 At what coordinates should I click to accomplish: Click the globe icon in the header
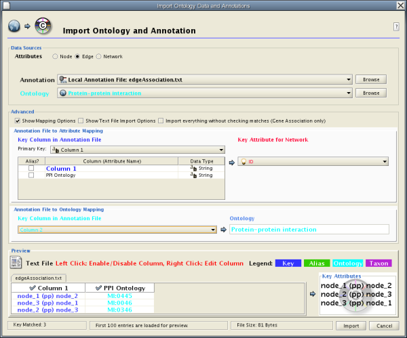point(14,26)
